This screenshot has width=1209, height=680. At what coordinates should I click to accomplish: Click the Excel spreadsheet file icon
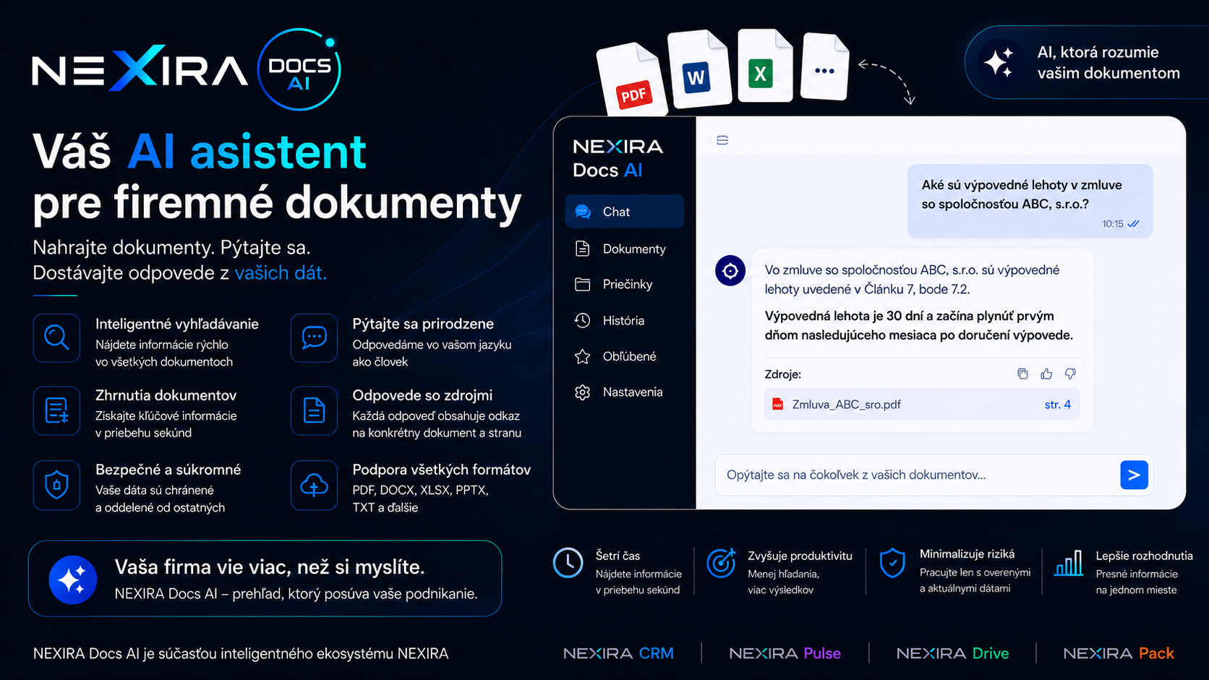tap(765, 66)
